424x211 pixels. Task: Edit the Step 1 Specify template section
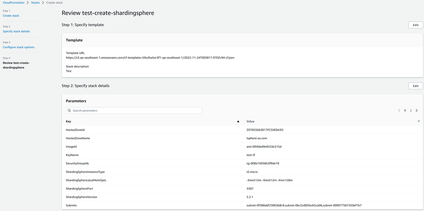pos(415,25)
